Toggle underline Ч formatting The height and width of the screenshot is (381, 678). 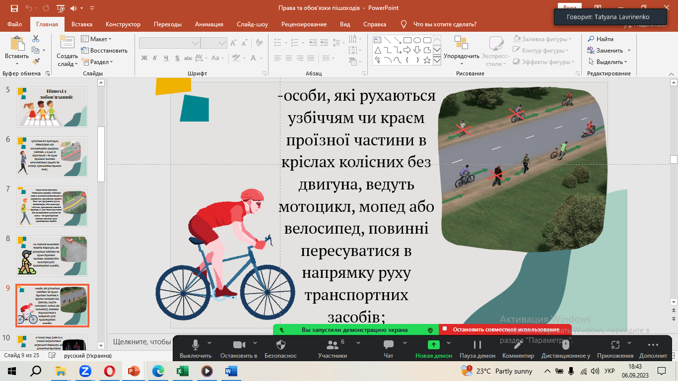[x=166, y=58]
